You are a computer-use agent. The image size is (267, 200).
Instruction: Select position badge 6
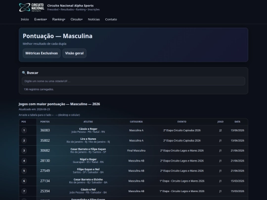click(24, 181)
